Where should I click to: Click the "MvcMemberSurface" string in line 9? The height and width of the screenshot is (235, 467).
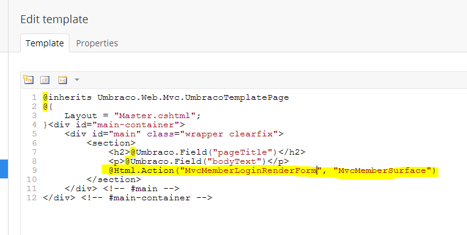click(382, 170)
